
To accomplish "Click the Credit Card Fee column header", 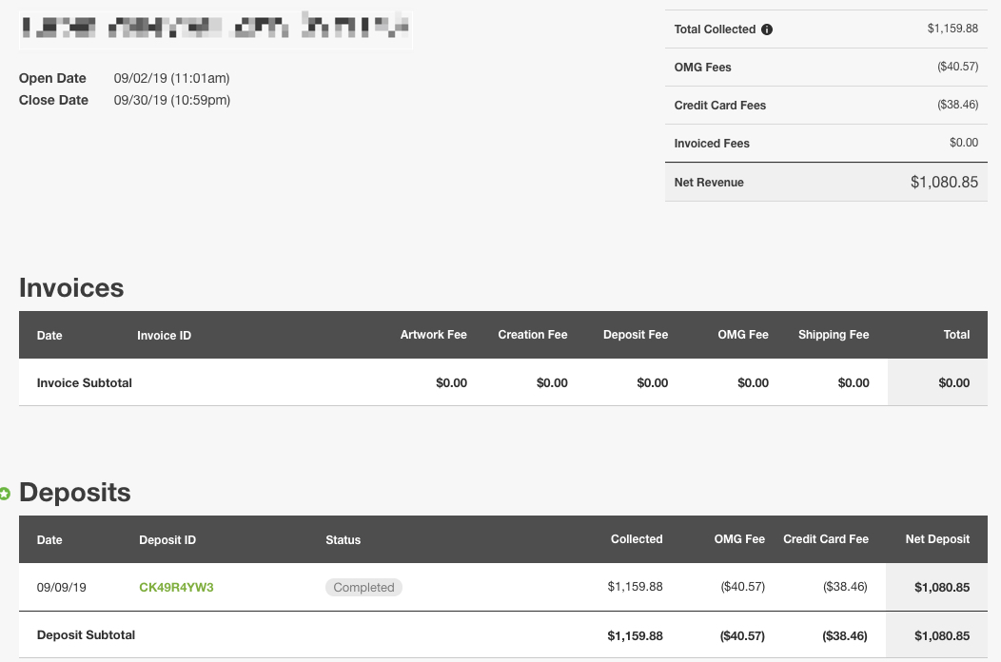I will point(826,538).
